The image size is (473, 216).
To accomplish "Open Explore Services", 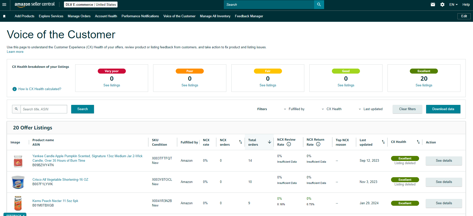I will pos(51,16).
